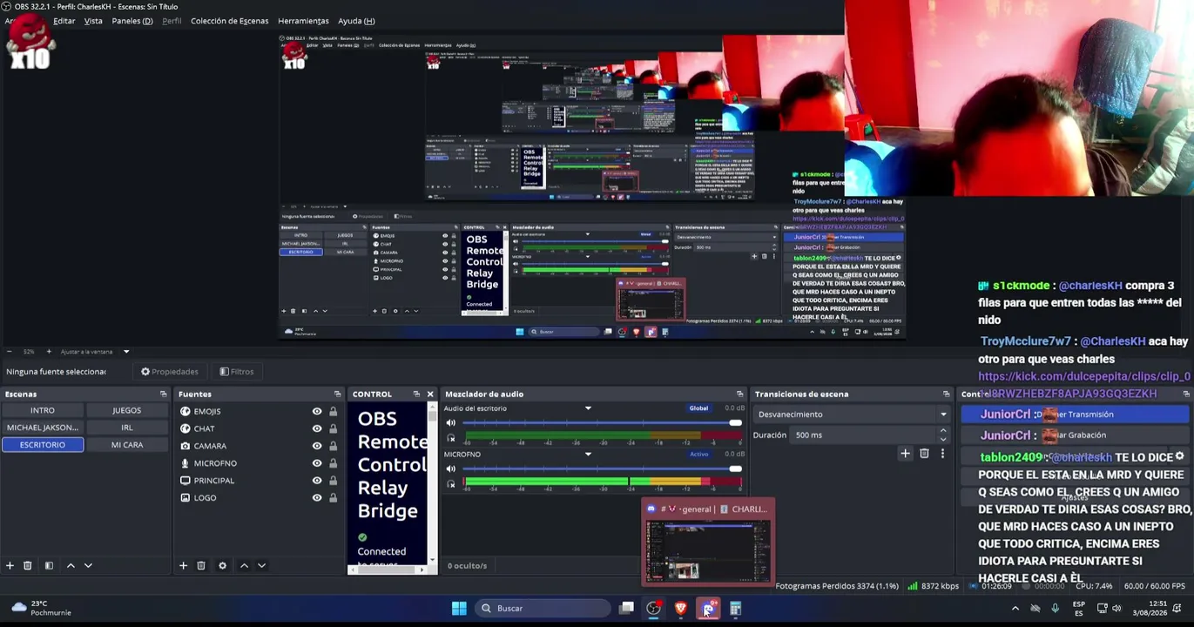Image resolution: width=1194 pixels, height=627 pixels.
Task: Toggle the lock on the EMOJIS source
Action: 333,412
